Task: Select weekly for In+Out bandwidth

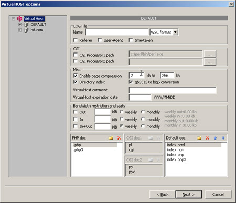Action: click(x=122, y=126)
